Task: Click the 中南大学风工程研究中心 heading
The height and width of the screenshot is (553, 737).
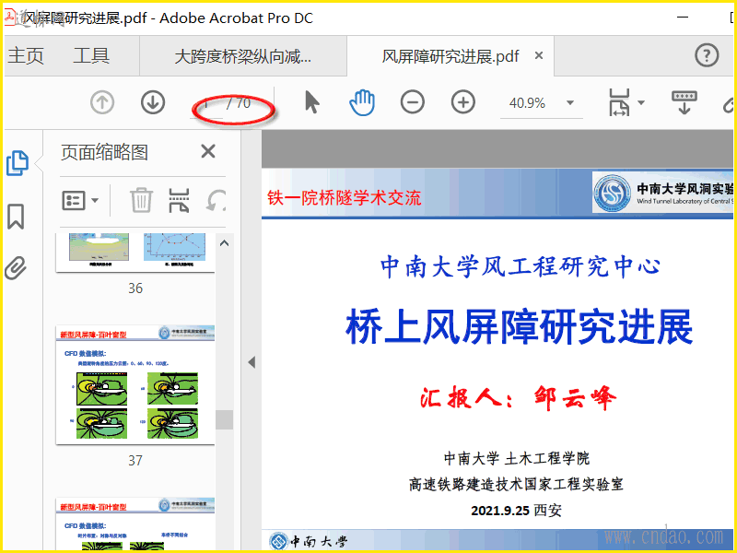Action: tap(521, 266)
